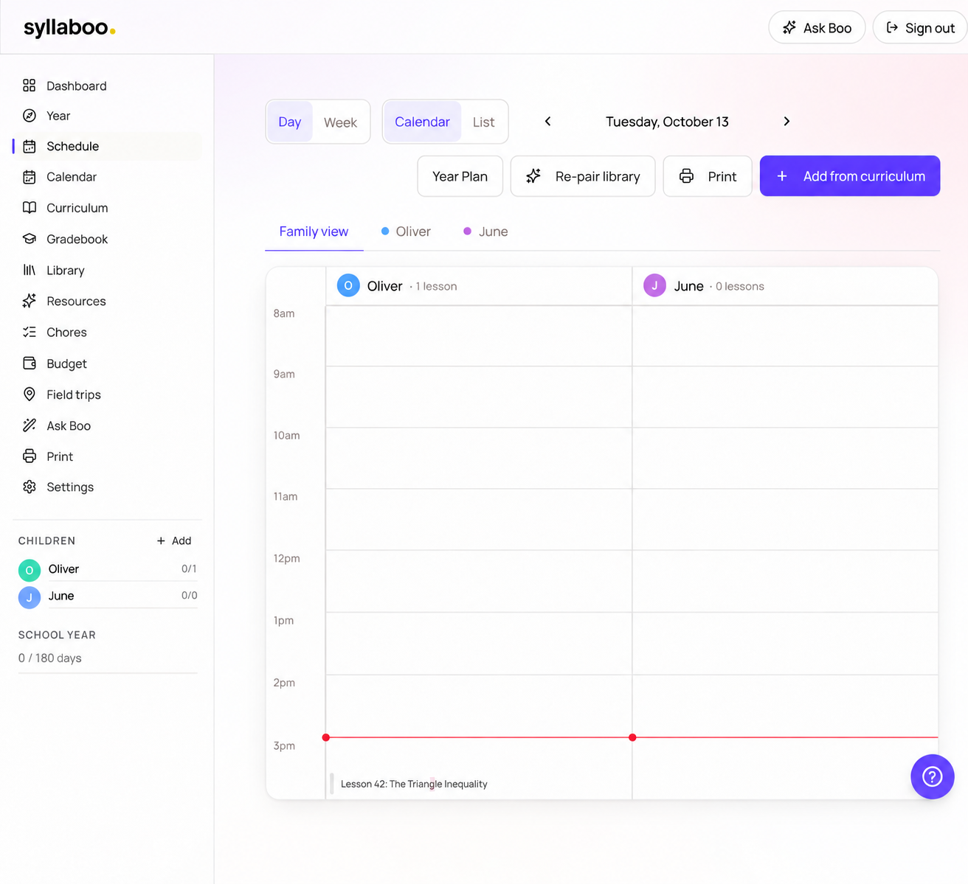
Task: Select the Ask Boo wand icon in sidebar
Action: click(30, 425)
